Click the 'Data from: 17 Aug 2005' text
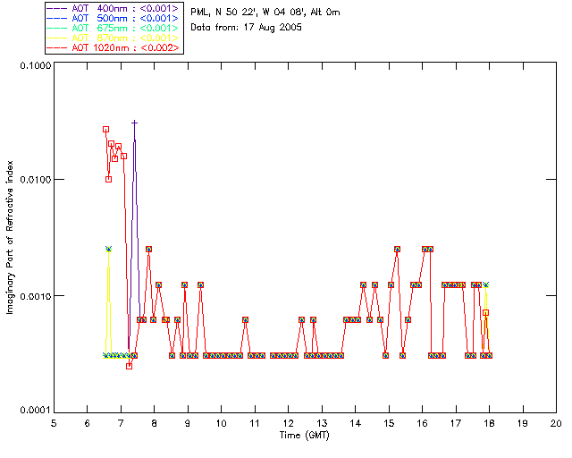The image size is (572, 458). click(247, 28)
